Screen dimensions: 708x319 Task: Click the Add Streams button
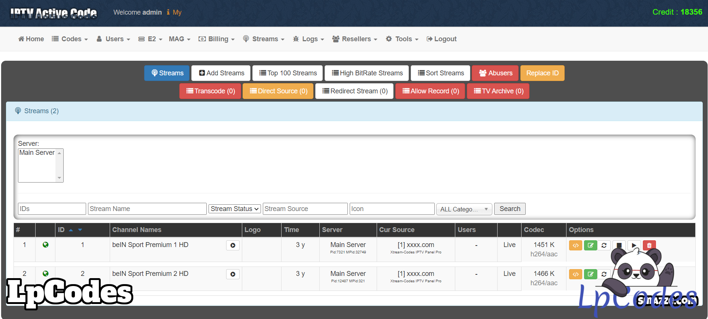coord(222,73)
